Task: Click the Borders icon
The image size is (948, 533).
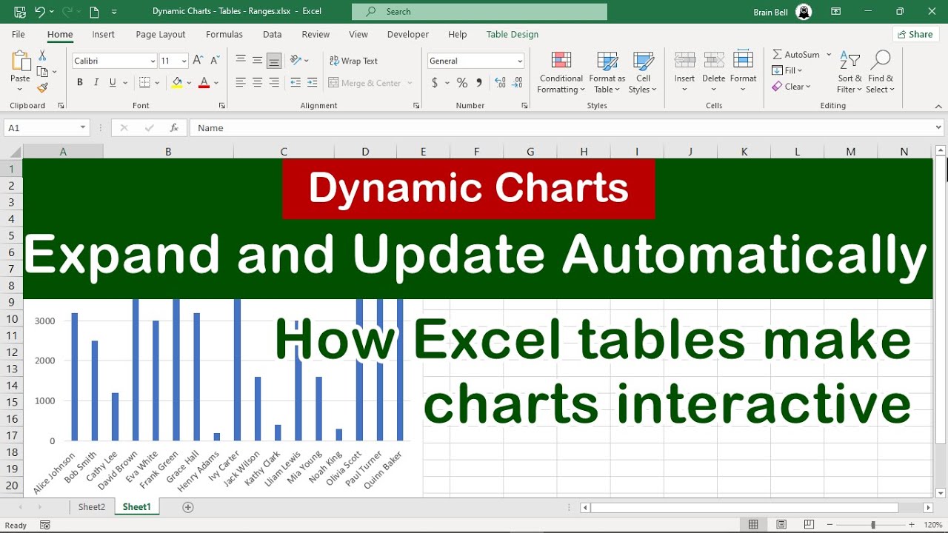Action: click(144, 83)
